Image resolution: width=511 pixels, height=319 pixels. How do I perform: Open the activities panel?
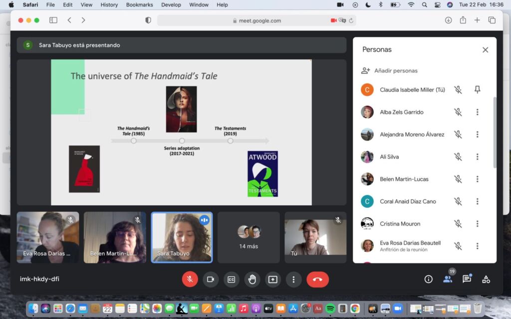click(486, 279)
